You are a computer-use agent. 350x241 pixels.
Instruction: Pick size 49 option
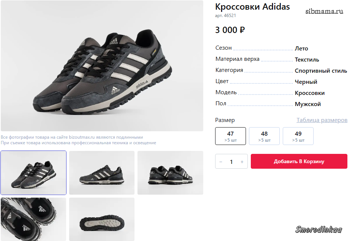[x=298, y=136]
